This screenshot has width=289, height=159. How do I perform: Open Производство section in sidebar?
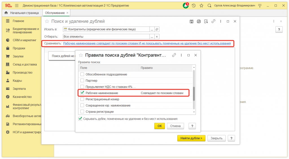click(23, 73)
